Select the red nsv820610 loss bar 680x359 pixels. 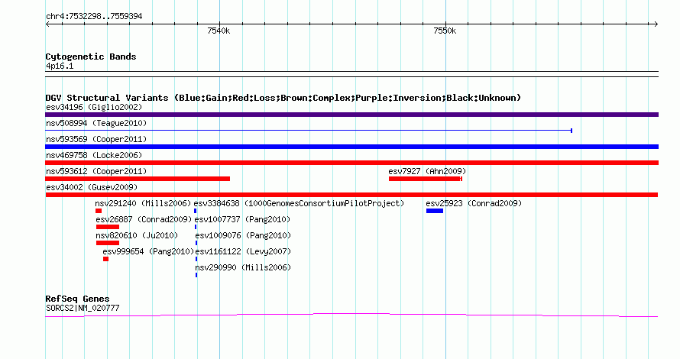tap(108, 243)
